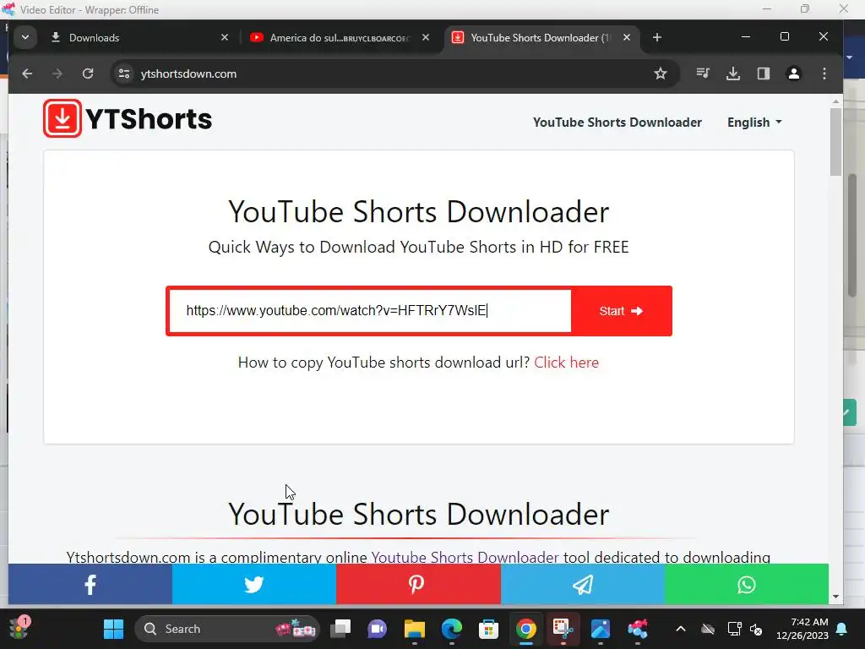Screen dimensions: 865x649
Task: Open the tab search dropdown arrow
Action: point(24,37)
